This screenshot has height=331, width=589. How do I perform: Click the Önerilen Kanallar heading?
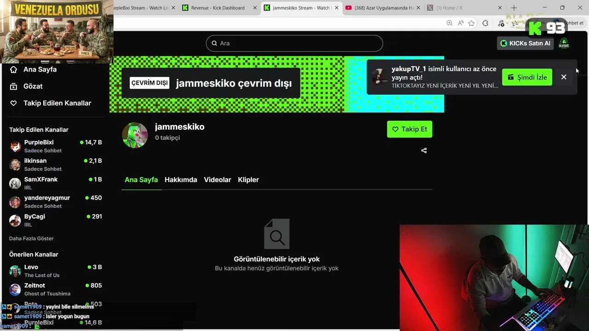click(34, 255)
